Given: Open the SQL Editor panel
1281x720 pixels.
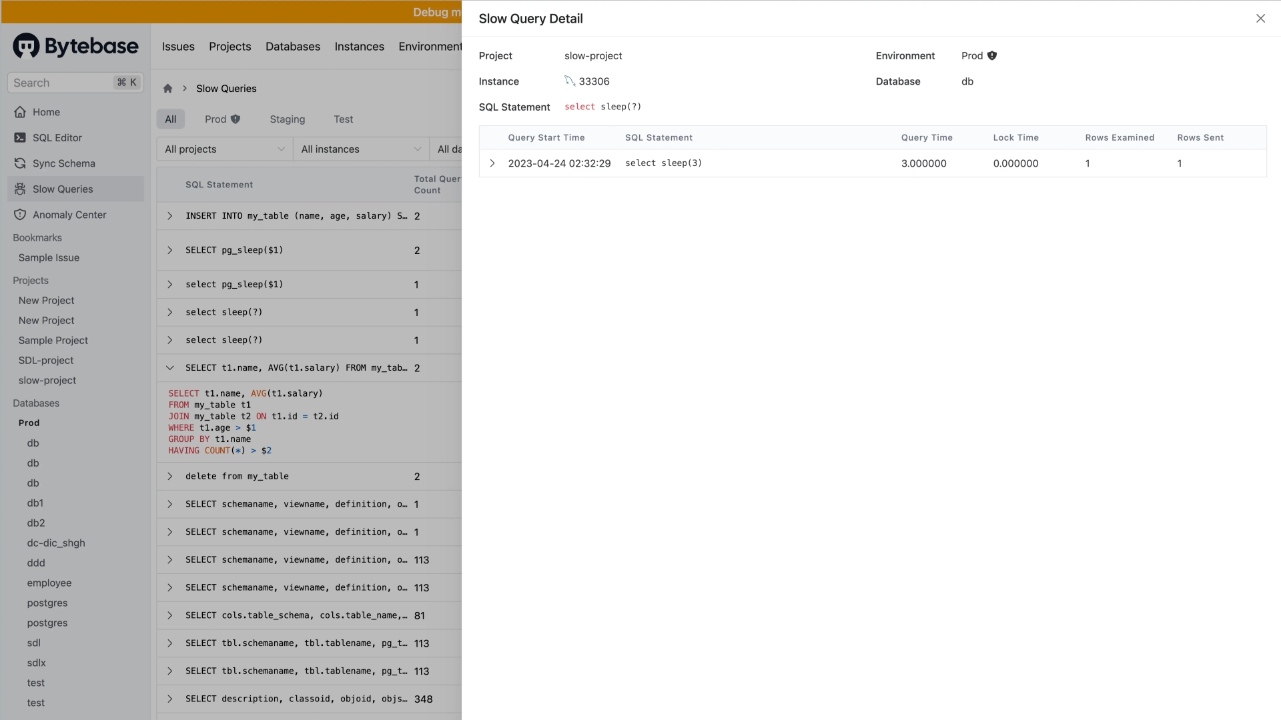Looking at the screenshot, I should click(56, 137).
